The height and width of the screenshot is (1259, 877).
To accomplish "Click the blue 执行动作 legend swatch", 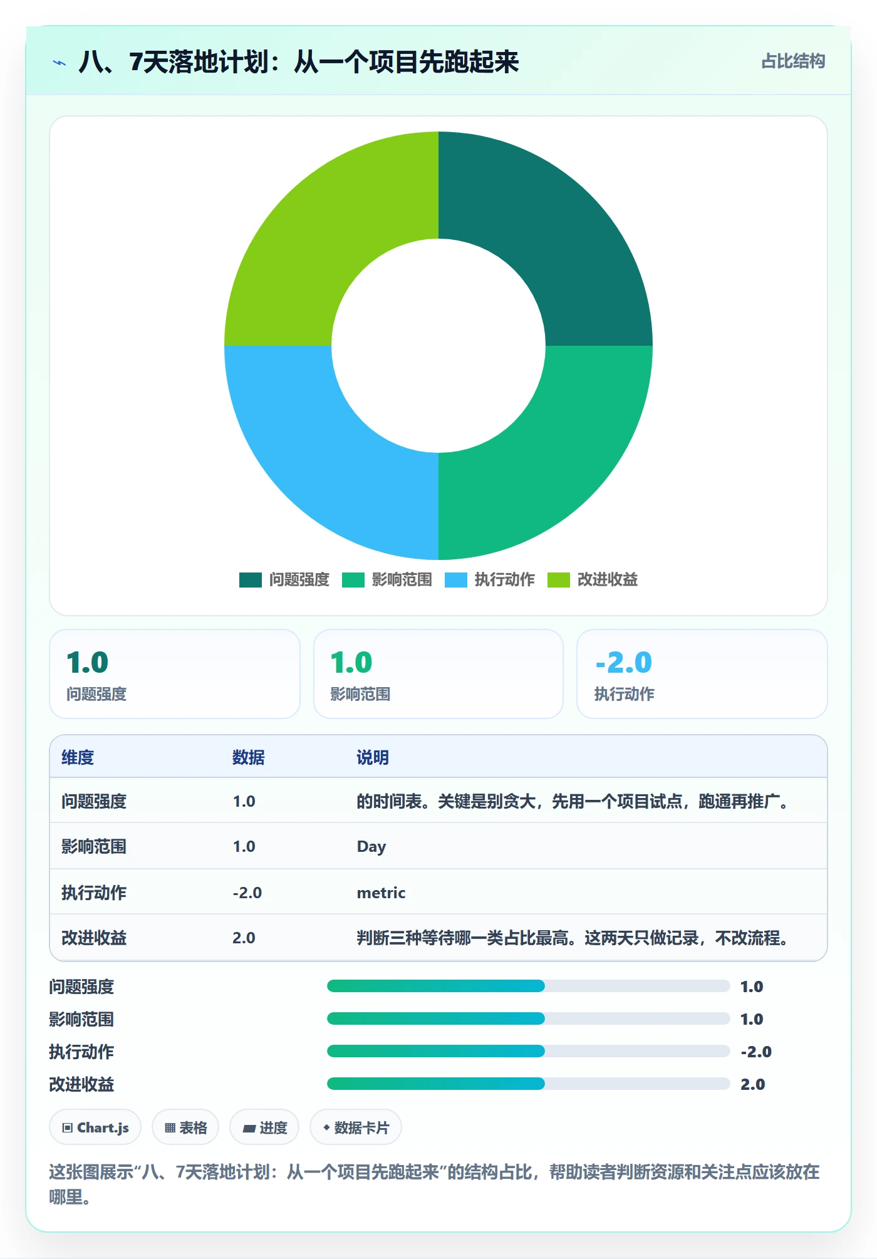I will [455, 580].
